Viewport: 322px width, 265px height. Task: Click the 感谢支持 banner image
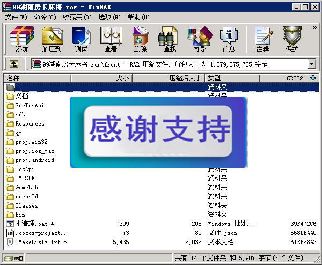pos(158,132)
